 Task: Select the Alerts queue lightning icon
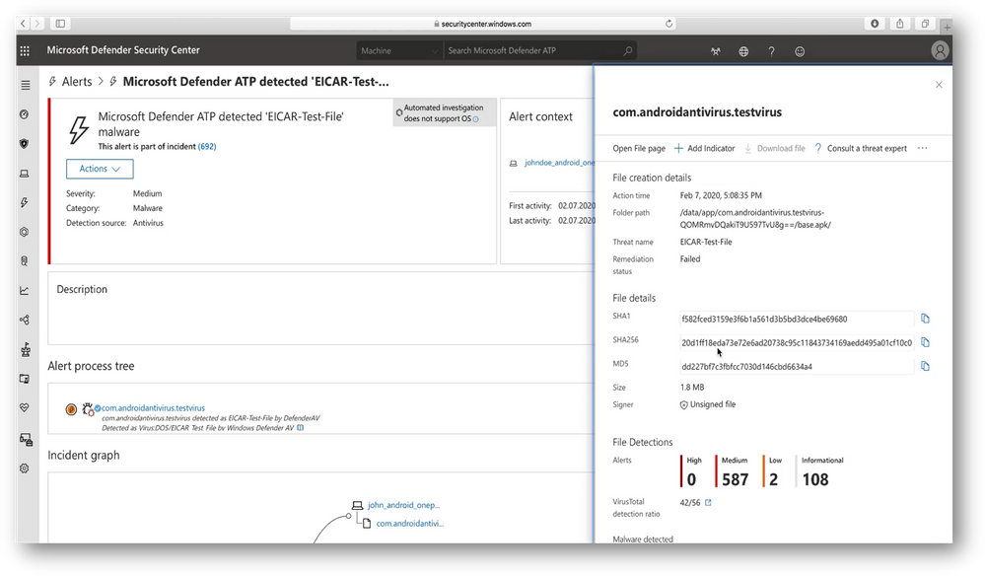click(x=25, y=202)
